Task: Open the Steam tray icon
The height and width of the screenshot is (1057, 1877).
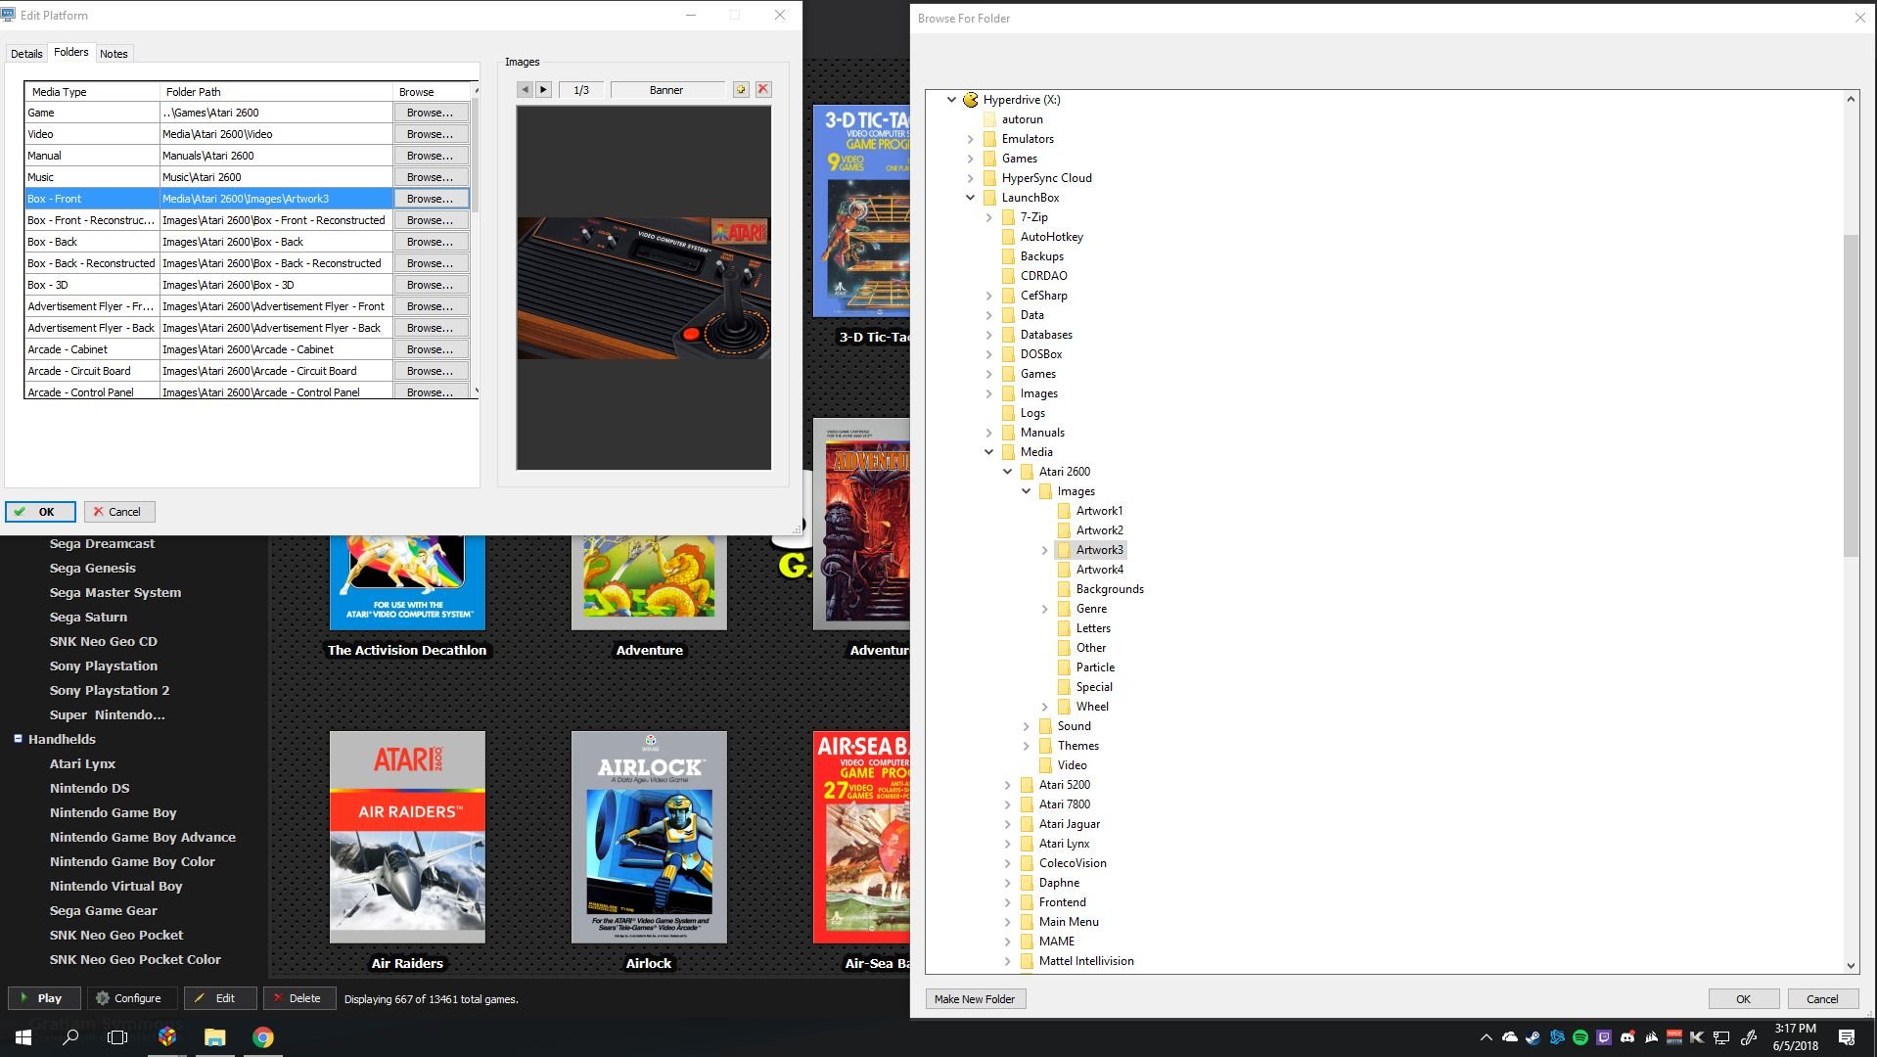Action: pos(1534,1037)
